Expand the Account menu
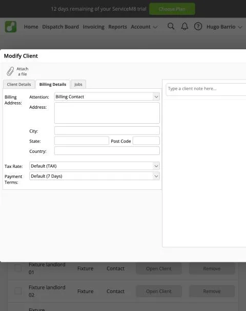The width and height of the screenshot is (246, 311). tap(144, 27)
